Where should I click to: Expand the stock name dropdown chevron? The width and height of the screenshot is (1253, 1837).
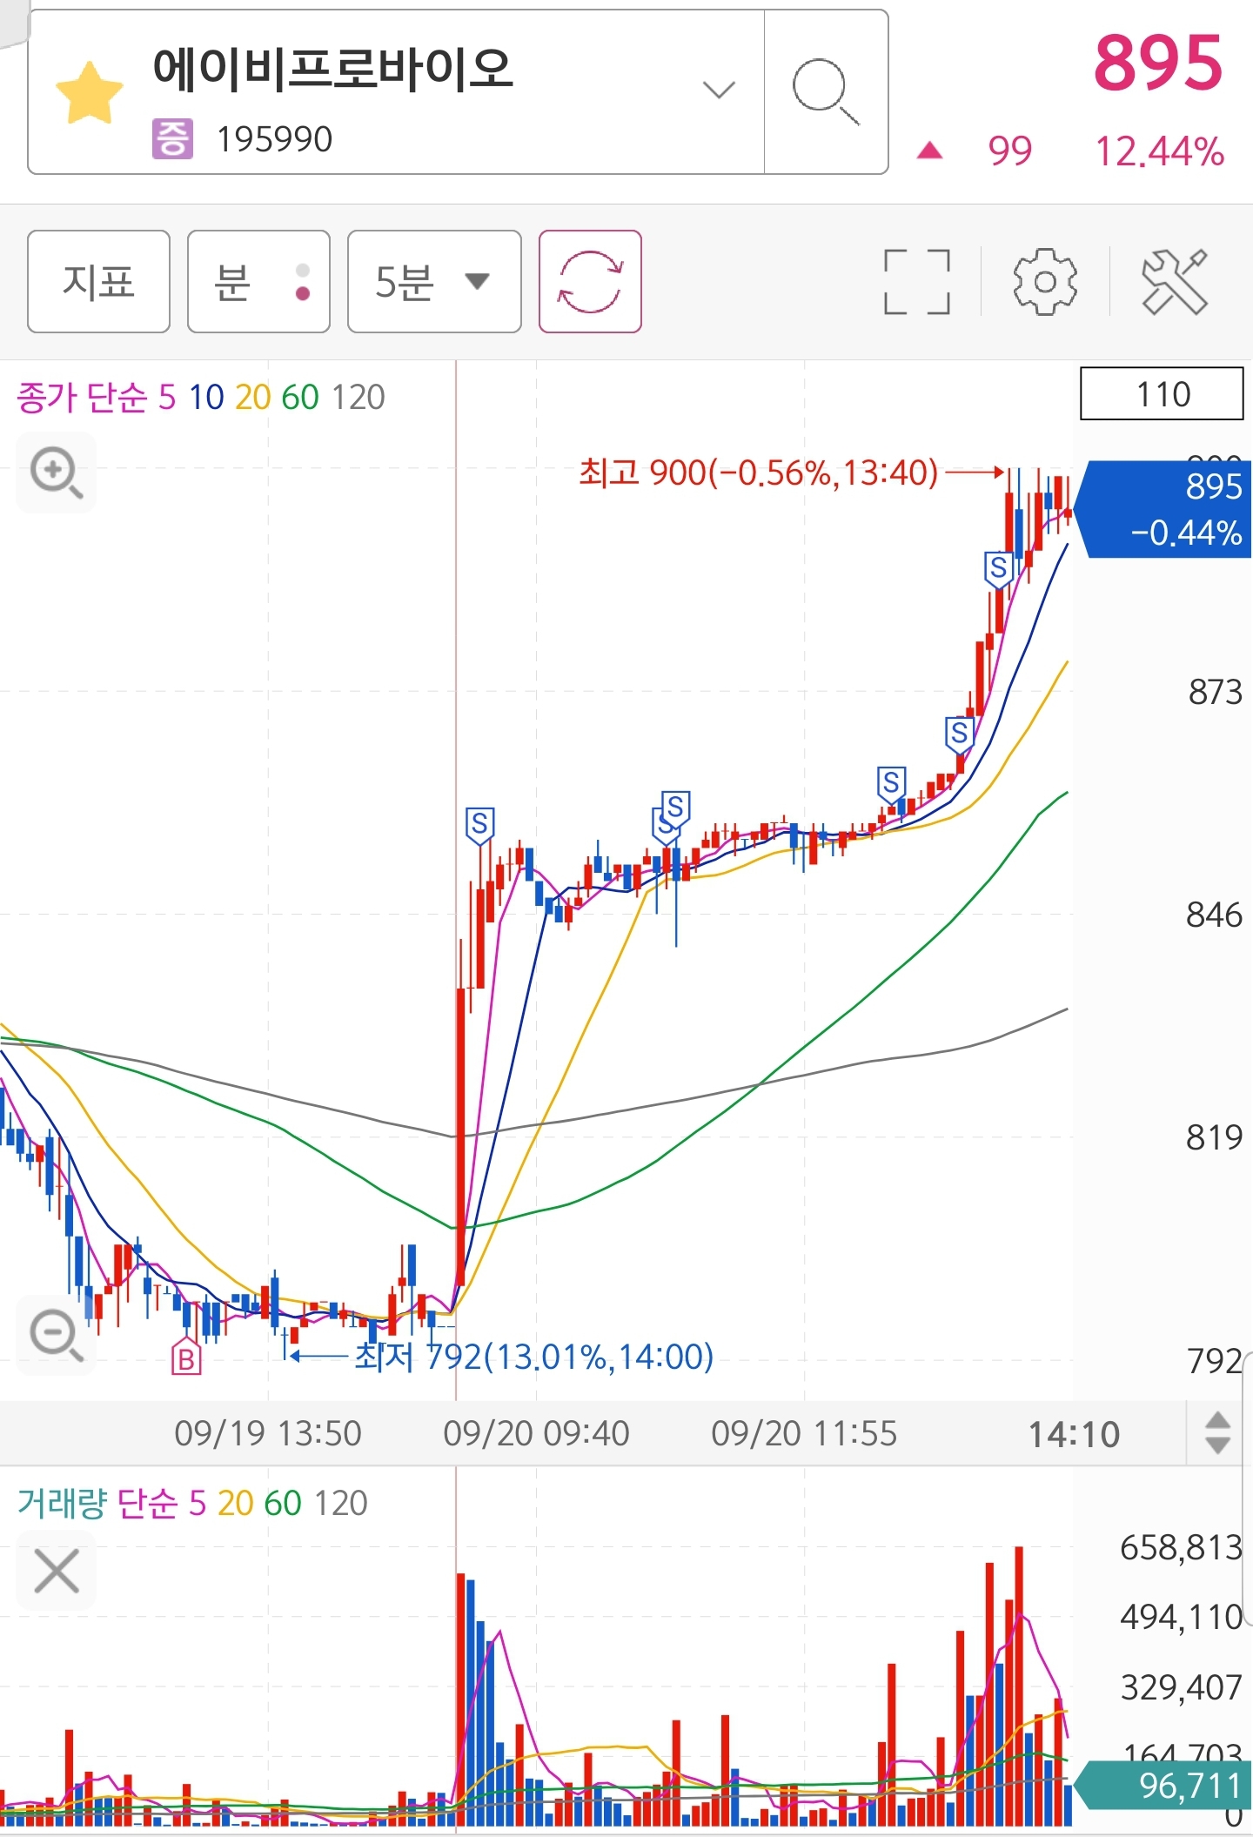tap(719, 90)
